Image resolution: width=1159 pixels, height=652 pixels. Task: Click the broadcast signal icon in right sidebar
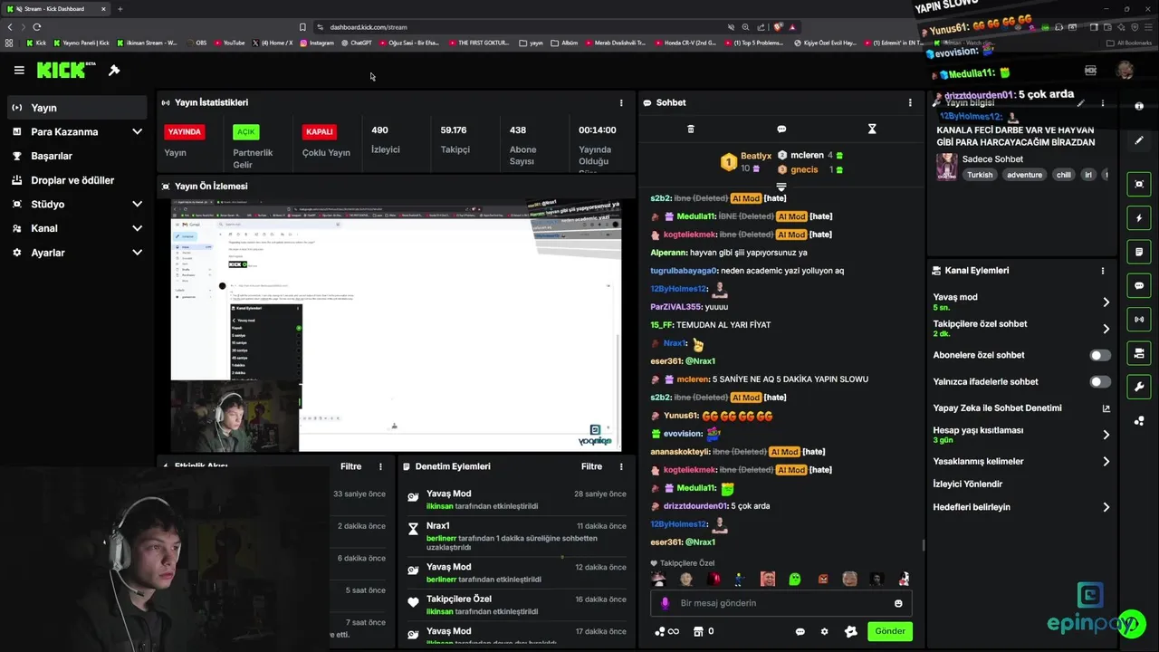1139,319
